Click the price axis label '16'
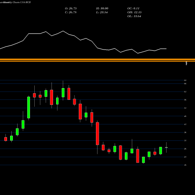The height and width of the screenshot is (195, 195). tap(185, 165)
